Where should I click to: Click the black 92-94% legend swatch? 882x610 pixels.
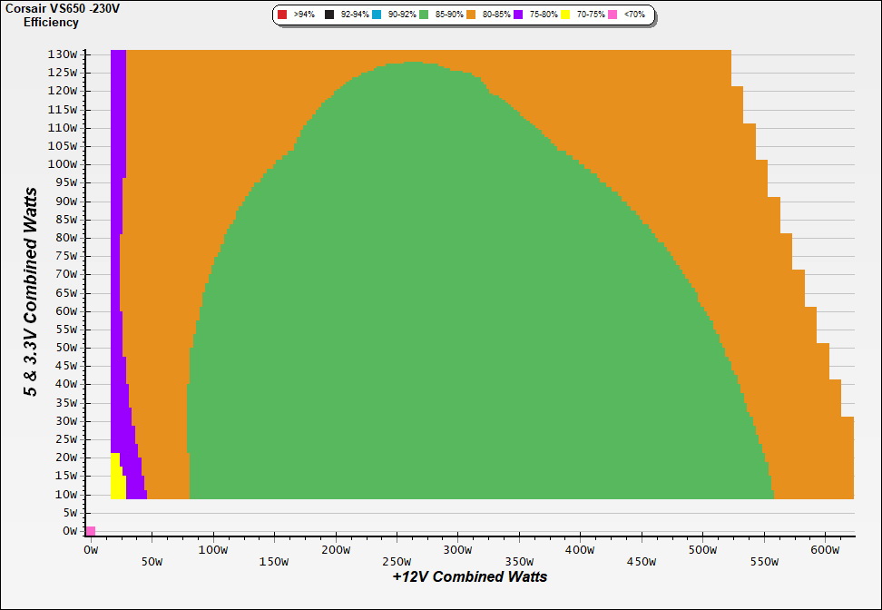(x=329, y=15)
